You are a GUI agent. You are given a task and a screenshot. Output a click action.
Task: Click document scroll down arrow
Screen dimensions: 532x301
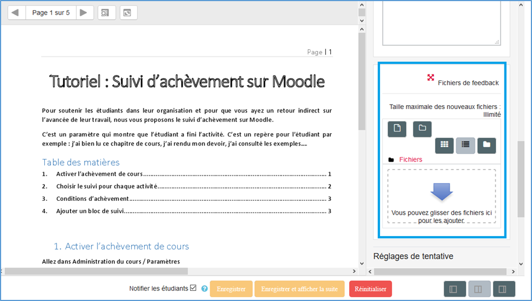tap(362, 264)
